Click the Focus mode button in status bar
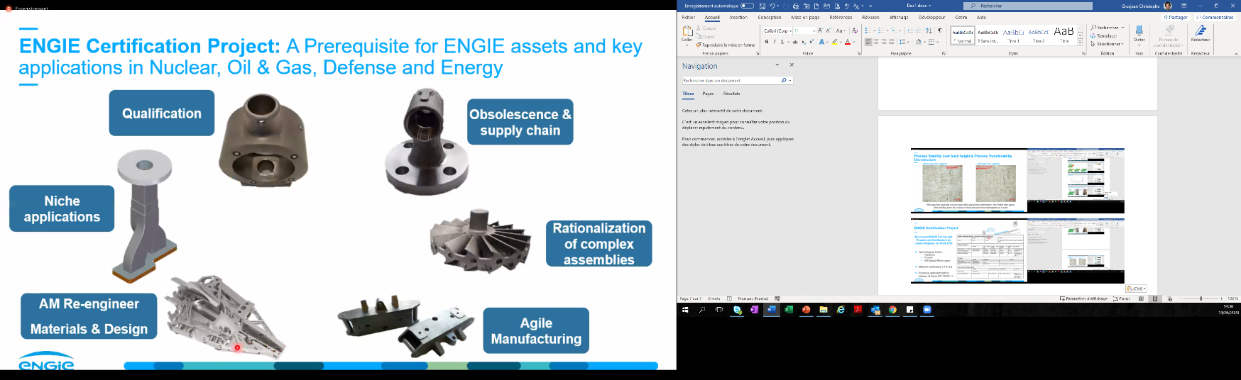Screen dimensions: 1241x380 (x=1121, y=298)
